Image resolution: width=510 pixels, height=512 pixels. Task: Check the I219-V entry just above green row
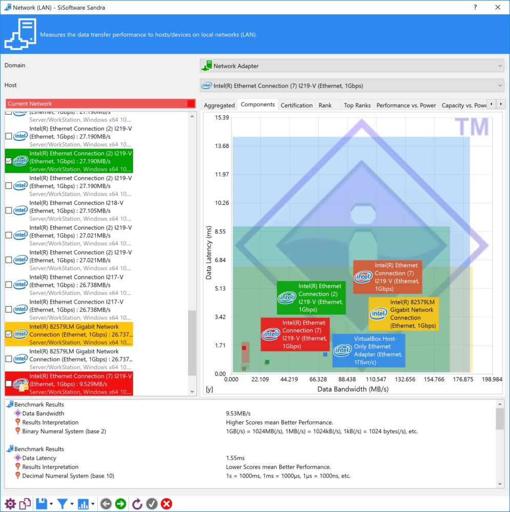pyautogui.click(x=9, y=136)
